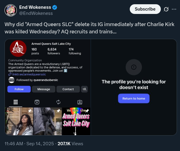
Task: Click the blue Follow button
Action: coord(19,89)
